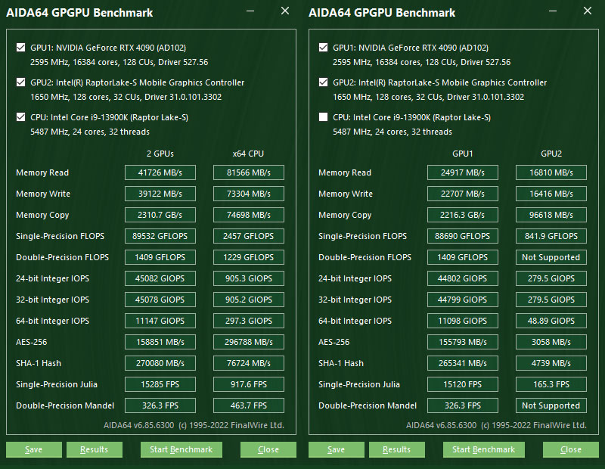Select the 45078 GIOPS 32-bit result
The height and width of the screenshot is (469, 605).
160,300
